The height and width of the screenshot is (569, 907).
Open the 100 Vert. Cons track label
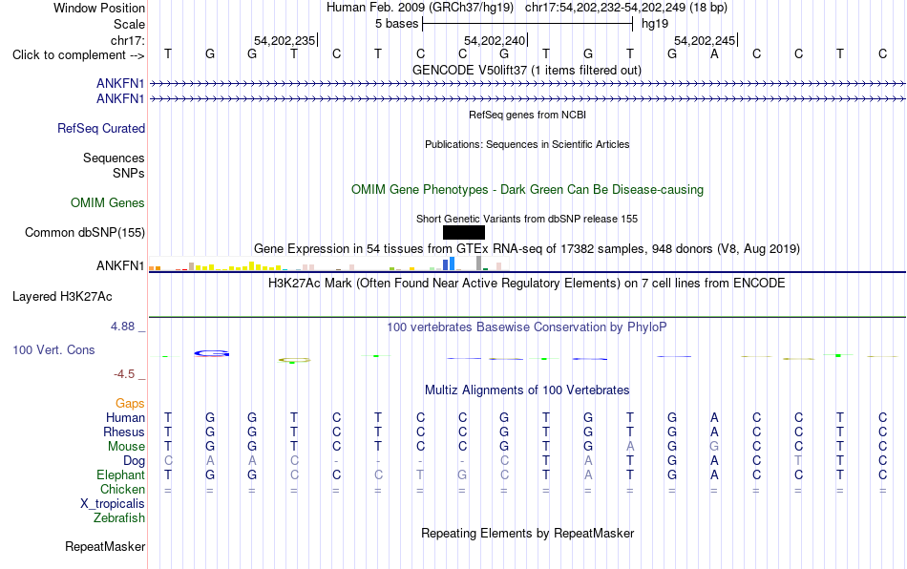(53, 349)
